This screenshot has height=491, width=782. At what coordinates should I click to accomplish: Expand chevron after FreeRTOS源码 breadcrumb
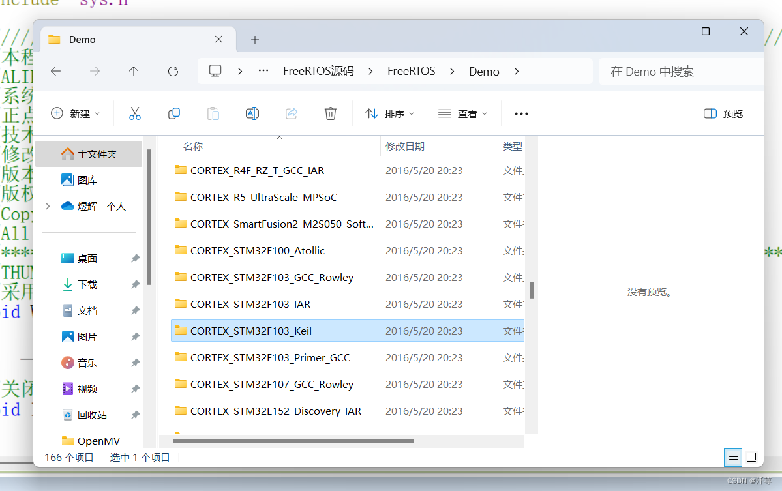coord(370,71)
